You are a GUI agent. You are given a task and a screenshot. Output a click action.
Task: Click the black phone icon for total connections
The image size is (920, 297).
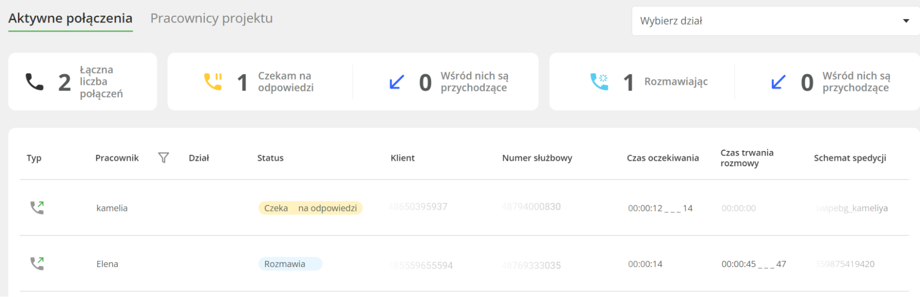pyautogui.click(x=35, y=82)
